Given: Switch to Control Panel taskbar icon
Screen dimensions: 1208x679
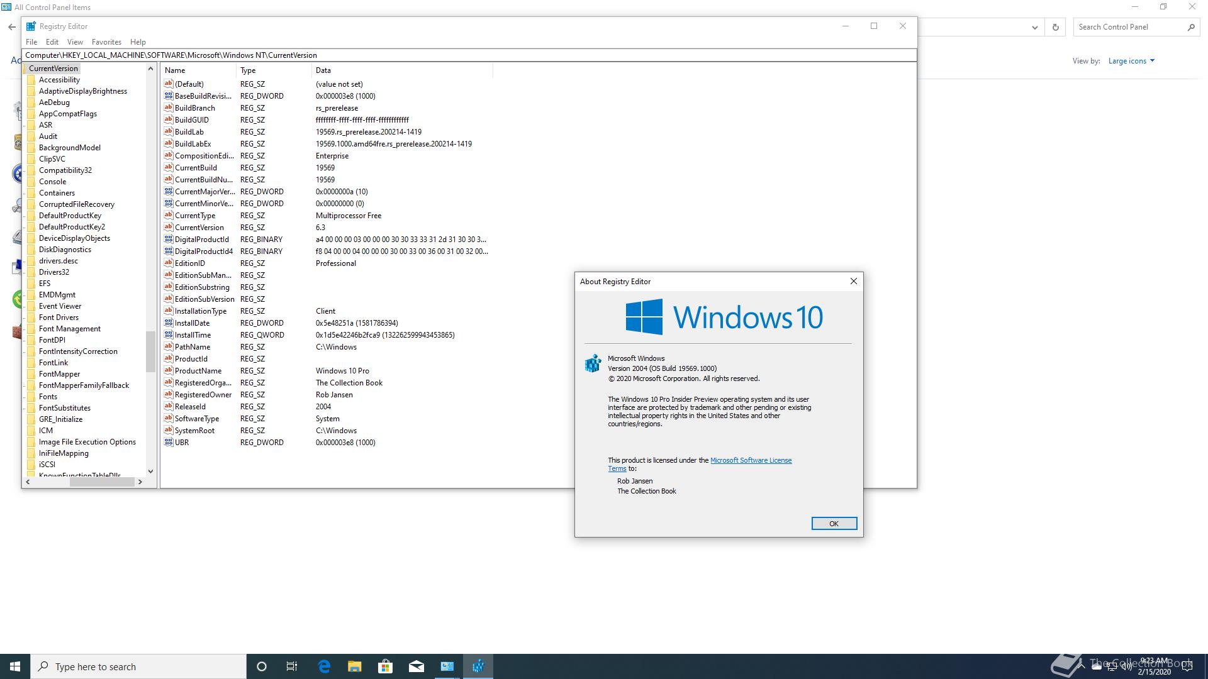Looking at the screenshot, I should 447,666.
